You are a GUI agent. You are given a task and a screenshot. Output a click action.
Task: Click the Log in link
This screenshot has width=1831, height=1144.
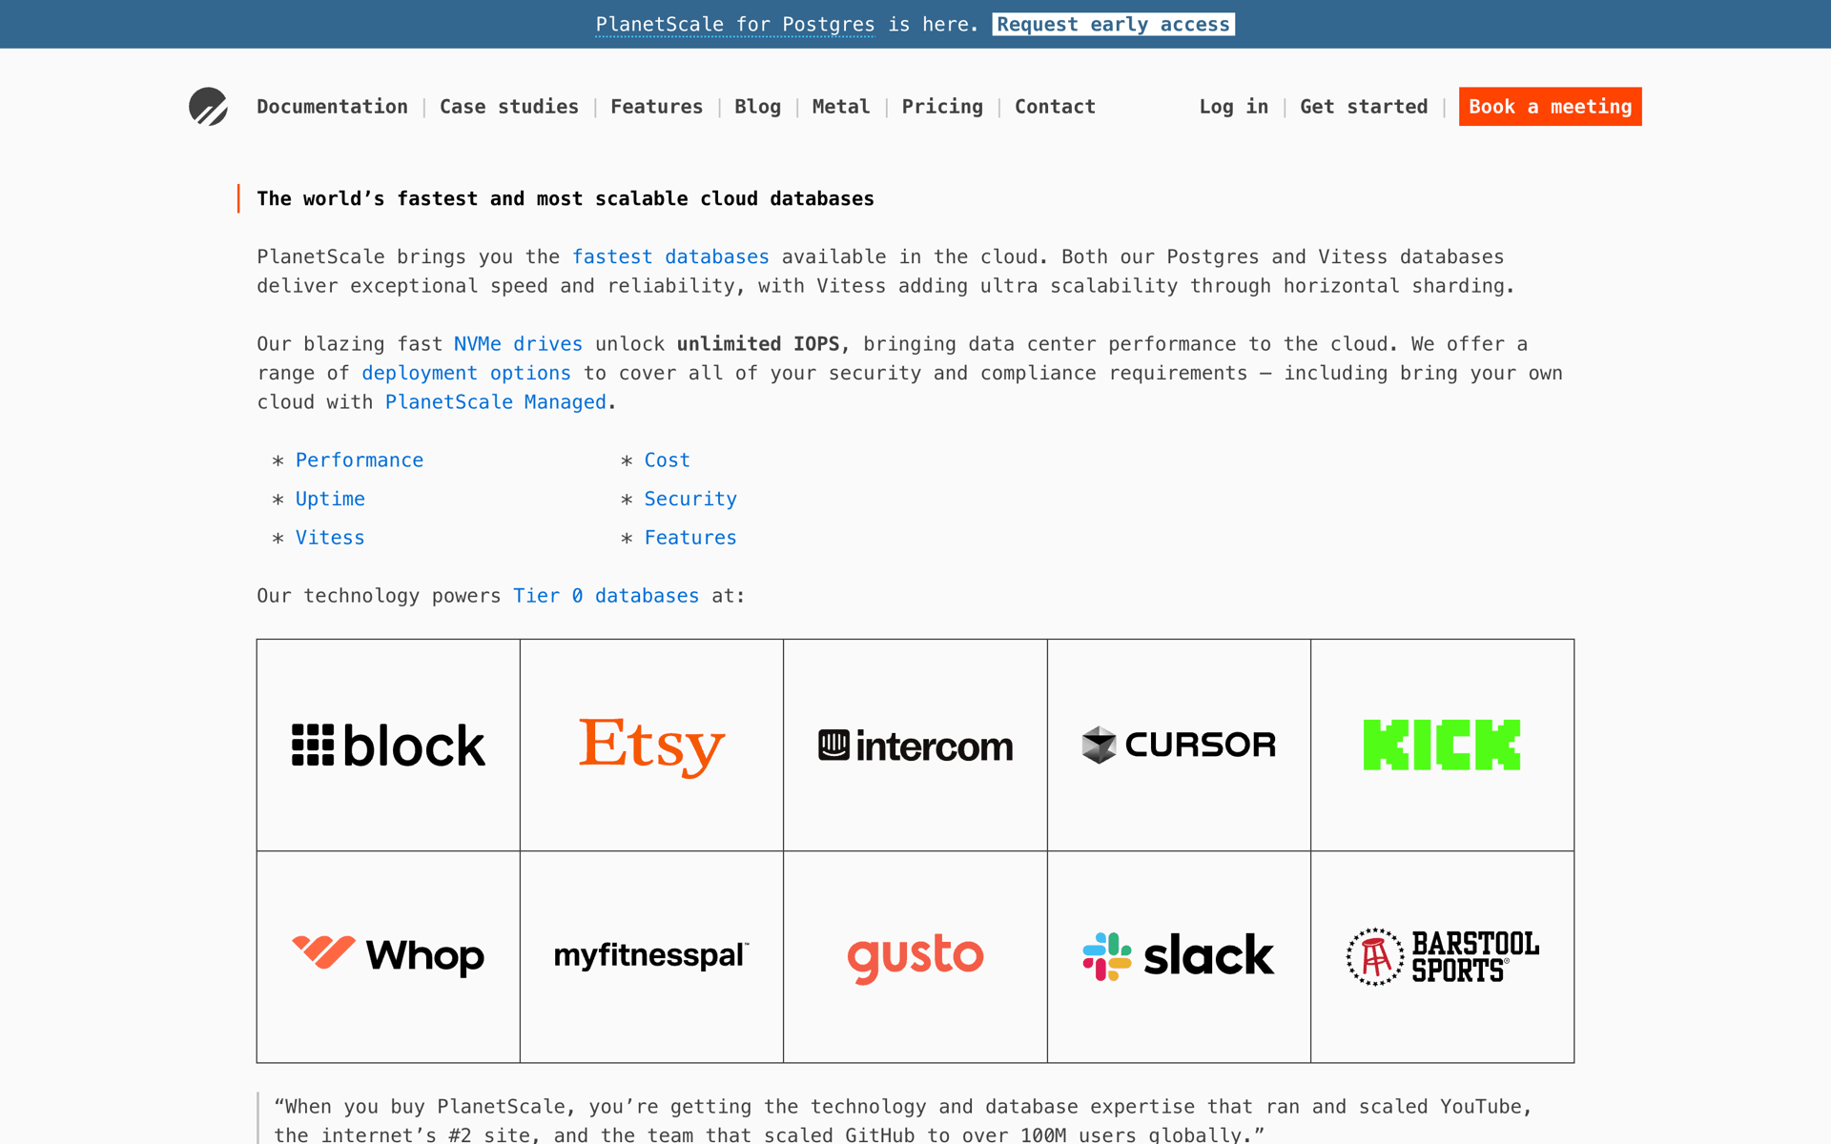[x=1234, y=107]
